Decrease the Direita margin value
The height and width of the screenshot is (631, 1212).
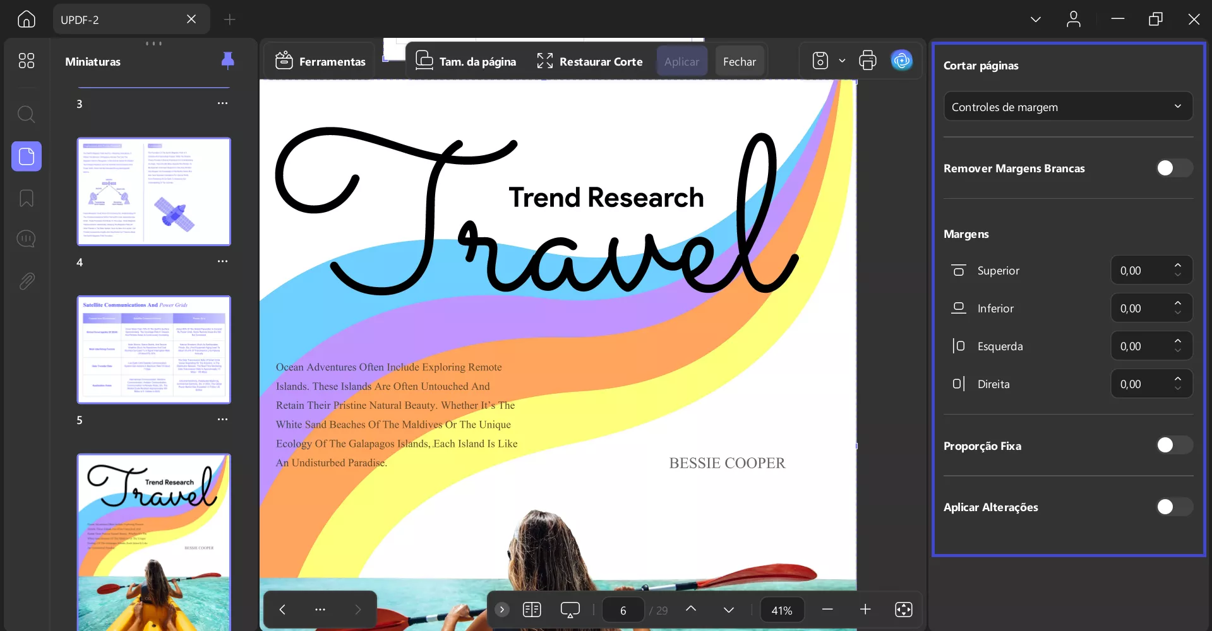[x=1178, y=389]
